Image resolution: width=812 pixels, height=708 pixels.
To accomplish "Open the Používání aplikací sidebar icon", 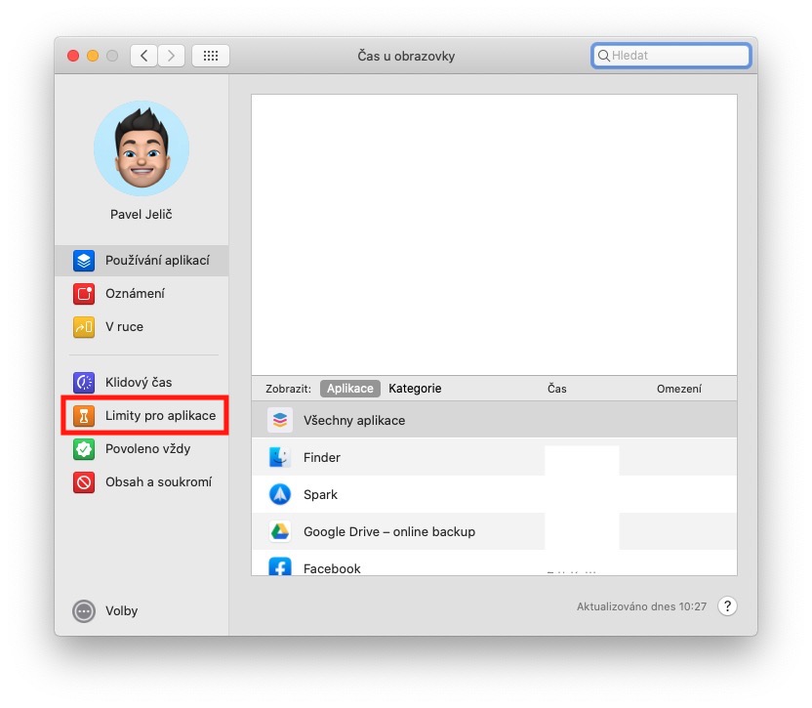I will [x=84, y=261].
